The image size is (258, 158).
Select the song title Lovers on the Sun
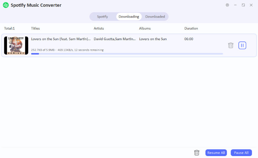click(61, 39)
